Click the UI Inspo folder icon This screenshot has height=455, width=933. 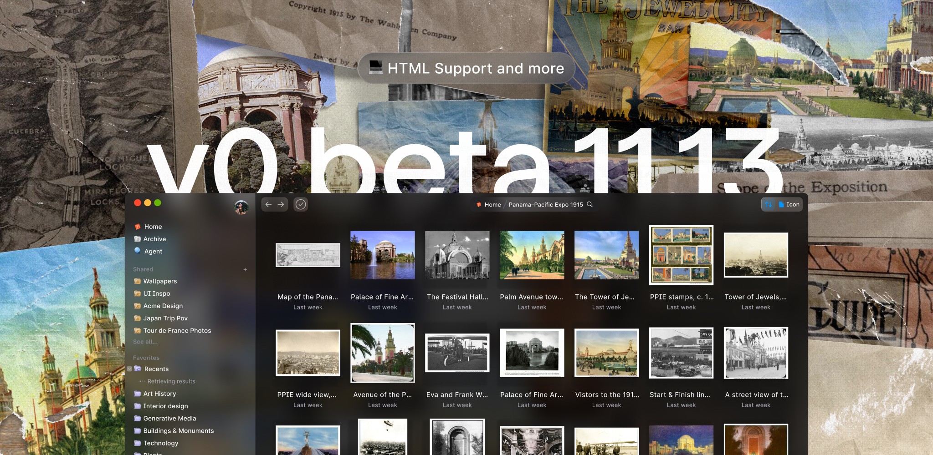pyautogui.click(x=137, y=293)
